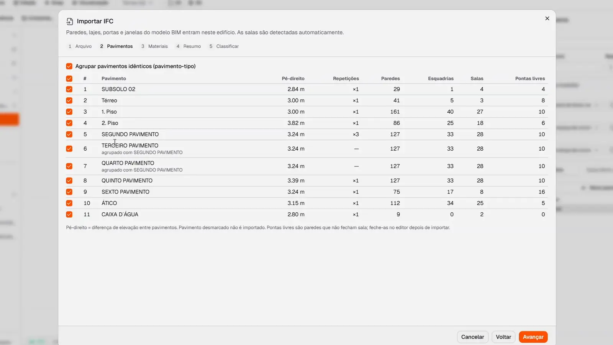Click the 161 paredes value for 1. Piso
The image size is (613, 345).
click(x=395, y=112)
